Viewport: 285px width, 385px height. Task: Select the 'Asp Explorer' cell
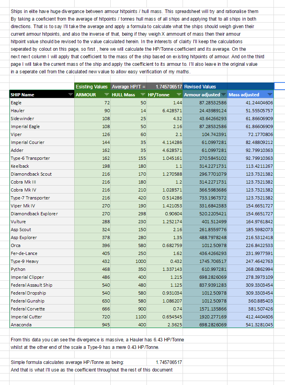42,238
